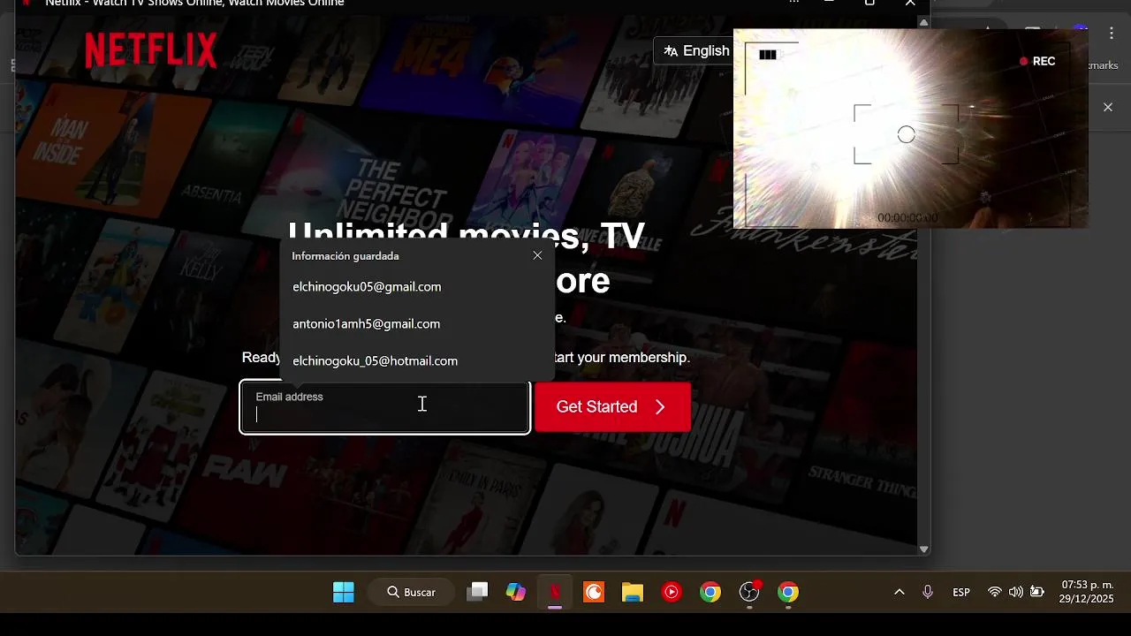1131x636 pixels.
Task: Launch Copilot from the taskbar
Action: [516, 592]
